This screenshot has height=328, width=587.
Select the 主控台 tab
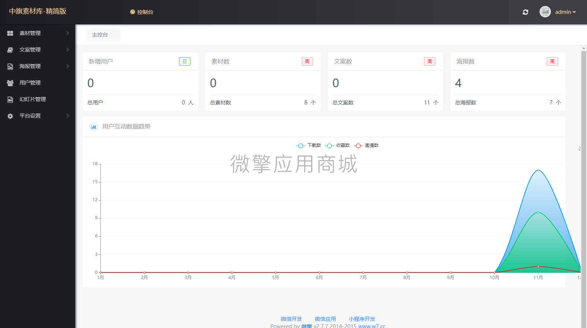coord(104,35)
